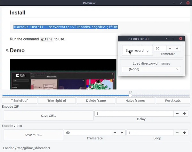Increase video framerate plus icon
This screenshot has width=192, height=152.
(x=122, y=133)
